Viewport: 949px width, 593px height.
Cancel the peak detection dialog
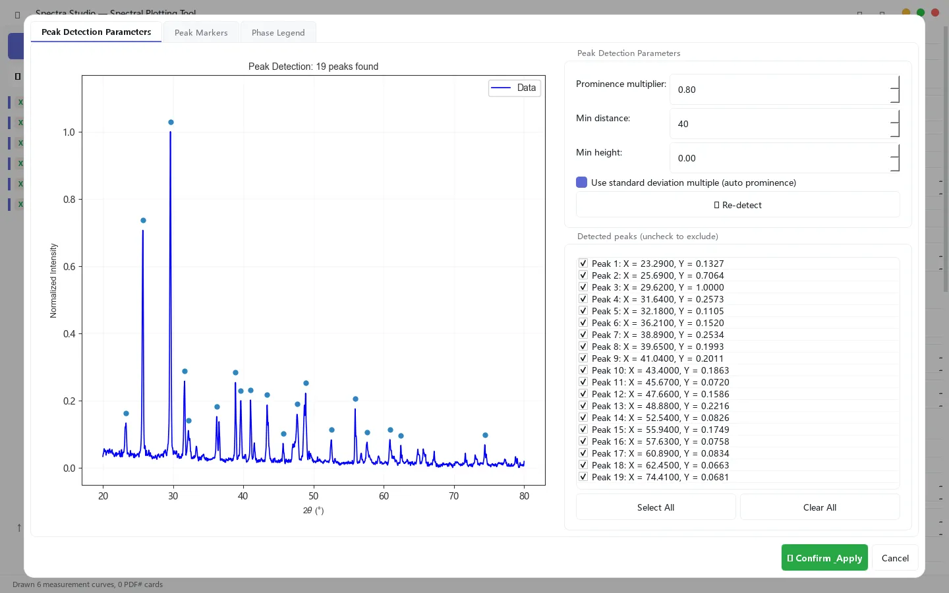(895, 558)
